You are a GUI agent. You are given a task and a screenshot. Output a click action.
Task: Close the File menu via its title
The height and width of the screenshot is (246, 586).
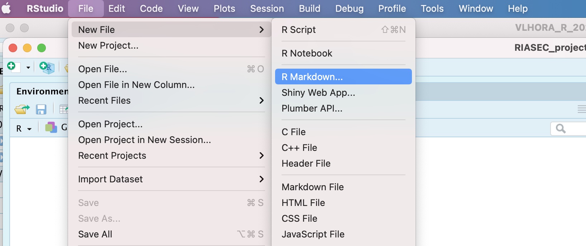tap(86, 8)
